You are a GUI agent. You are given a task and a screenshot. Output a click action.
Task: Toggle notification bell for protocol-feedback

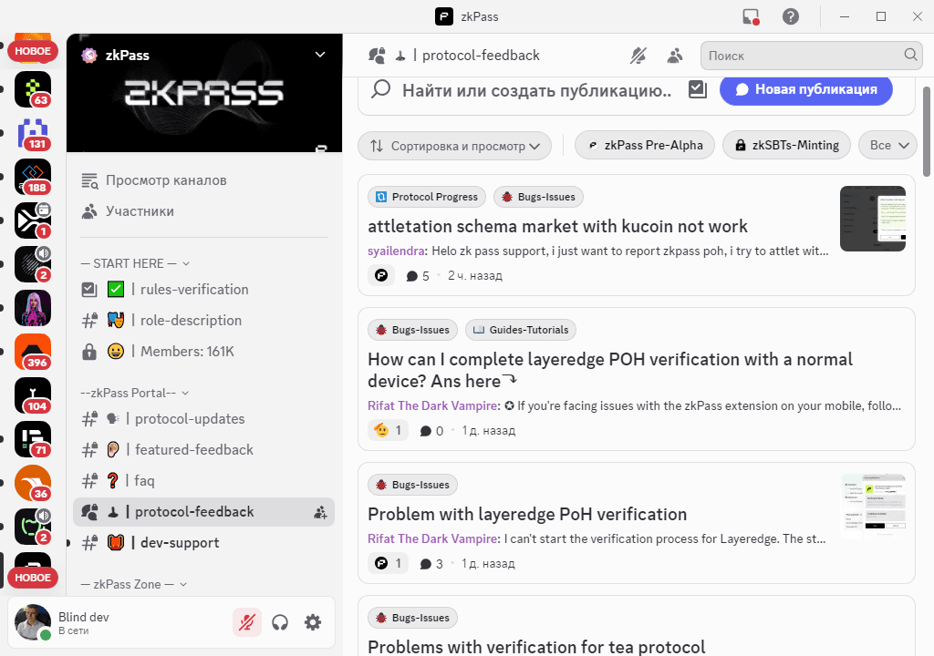point(638,56)
